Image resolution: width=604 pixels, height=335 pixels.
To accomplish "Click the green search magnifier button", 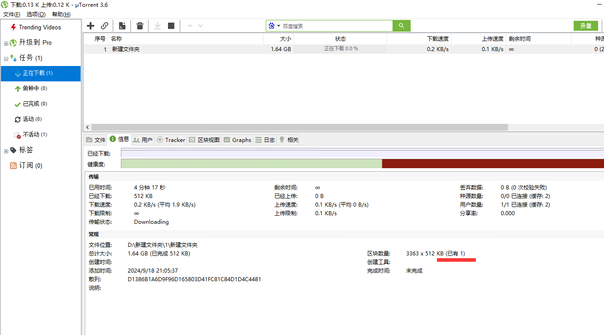I will click(401, 26).
